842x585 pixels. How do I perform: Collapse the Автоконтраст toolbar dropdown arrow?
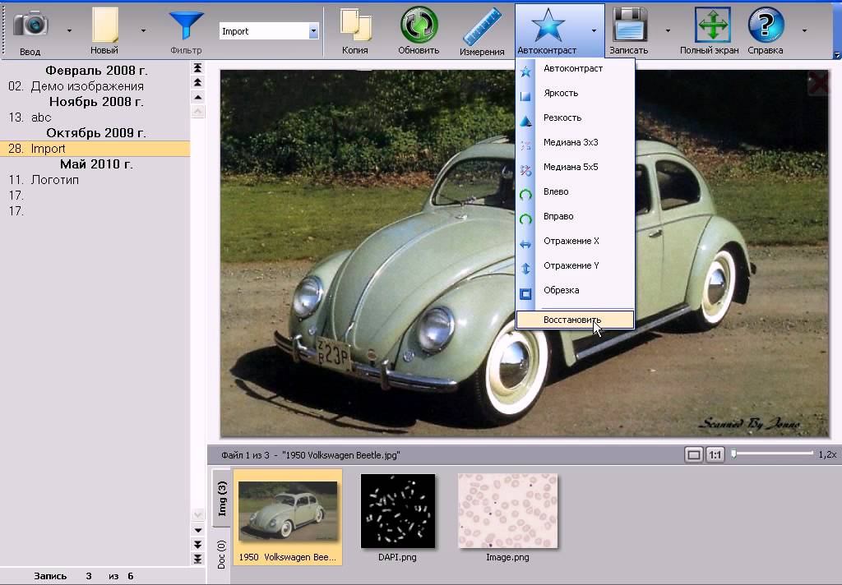click(594, 30)
